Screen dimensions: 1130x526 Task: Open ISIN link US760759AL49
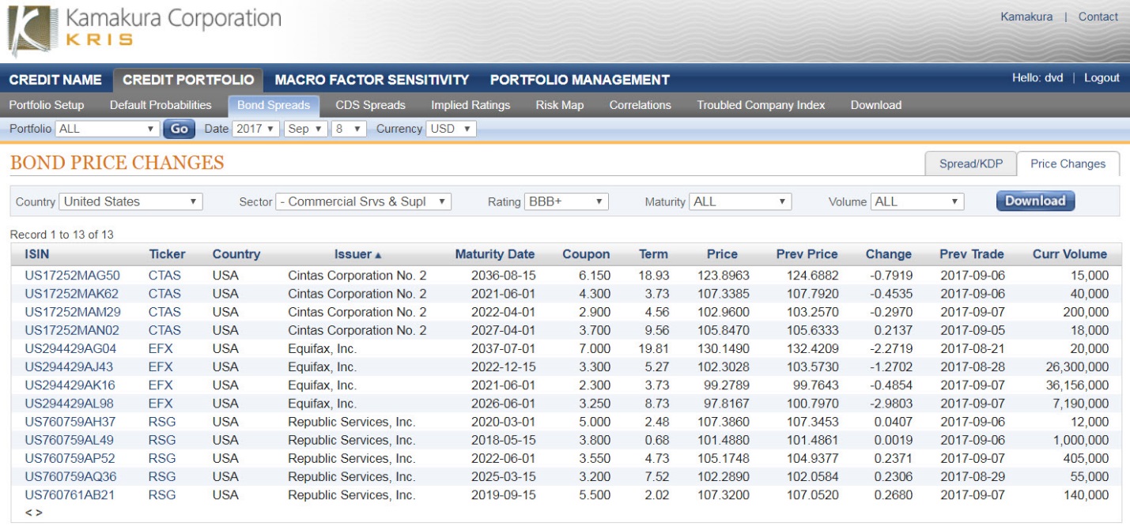(x=69, y=440)
